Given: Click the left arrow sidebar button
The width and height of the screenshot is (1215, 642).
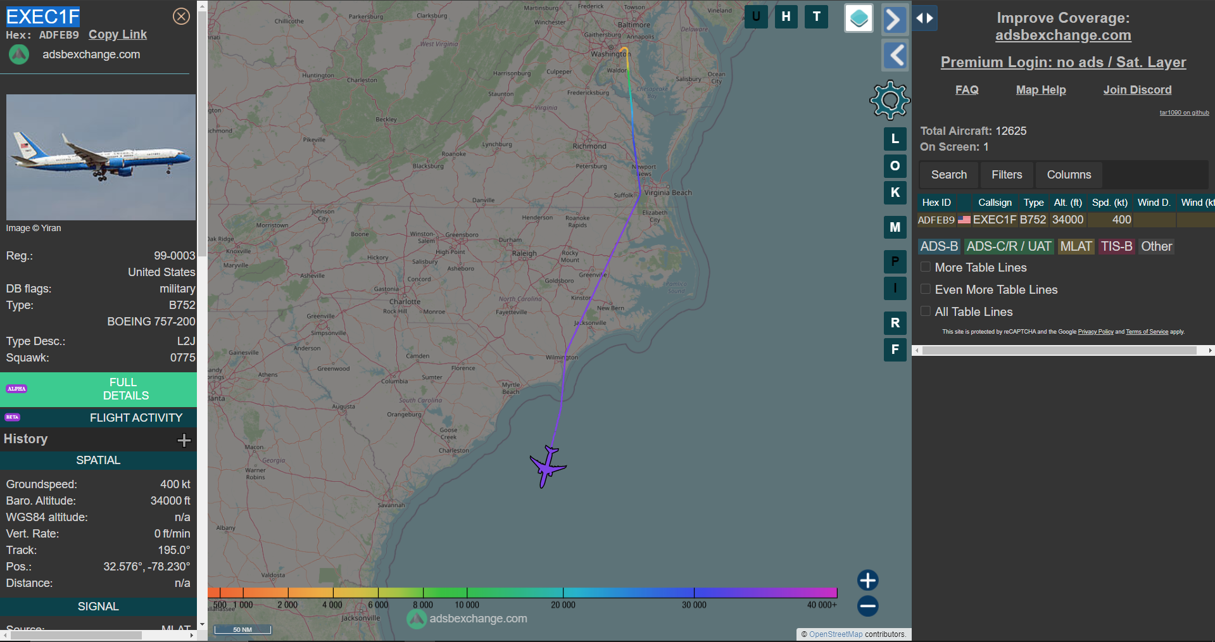Looking at the screenshot, I should tap(895, 55).
